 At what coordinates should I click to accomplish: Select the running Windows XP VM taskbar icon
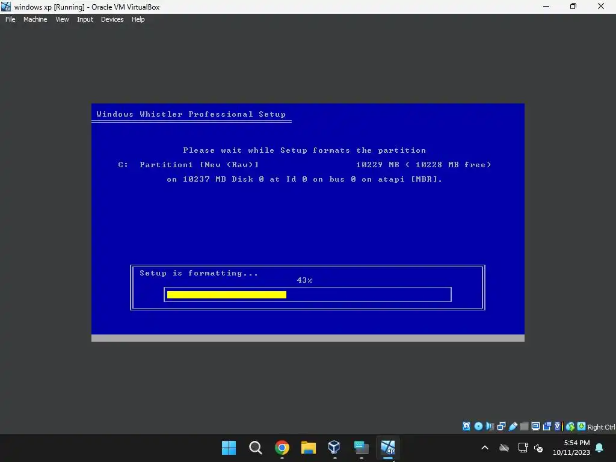(388, 448)
